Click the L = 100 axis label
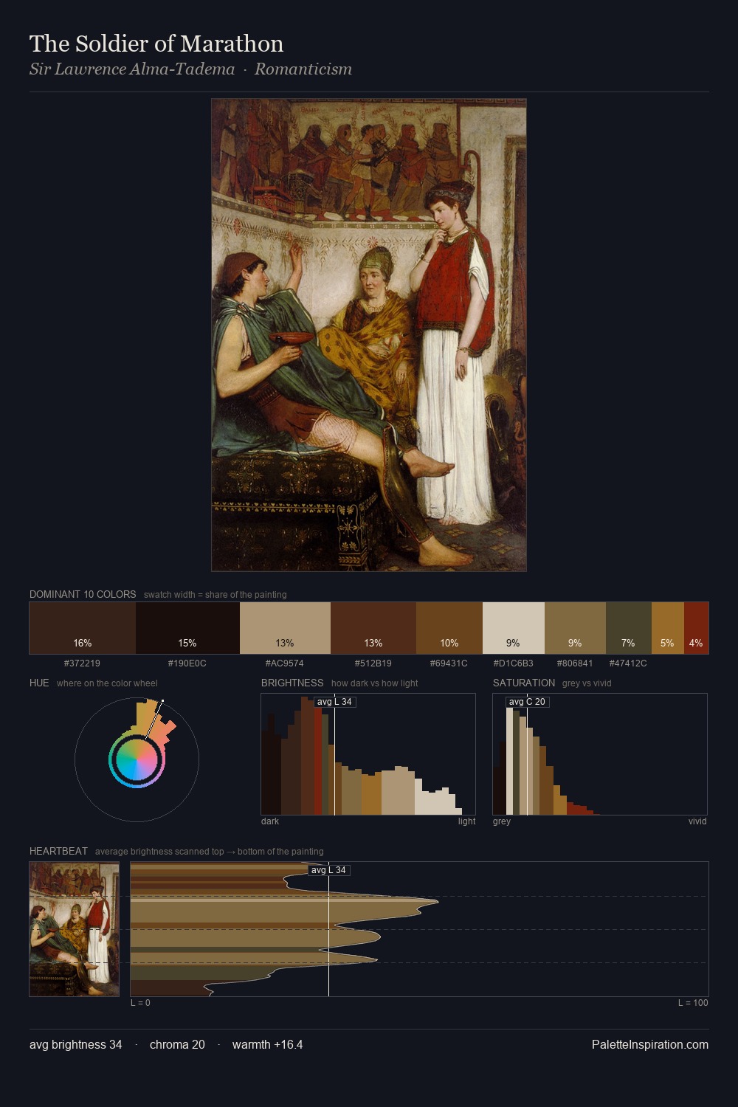Viewport: 738px width, 1107px height. [x=693, y=1003]
